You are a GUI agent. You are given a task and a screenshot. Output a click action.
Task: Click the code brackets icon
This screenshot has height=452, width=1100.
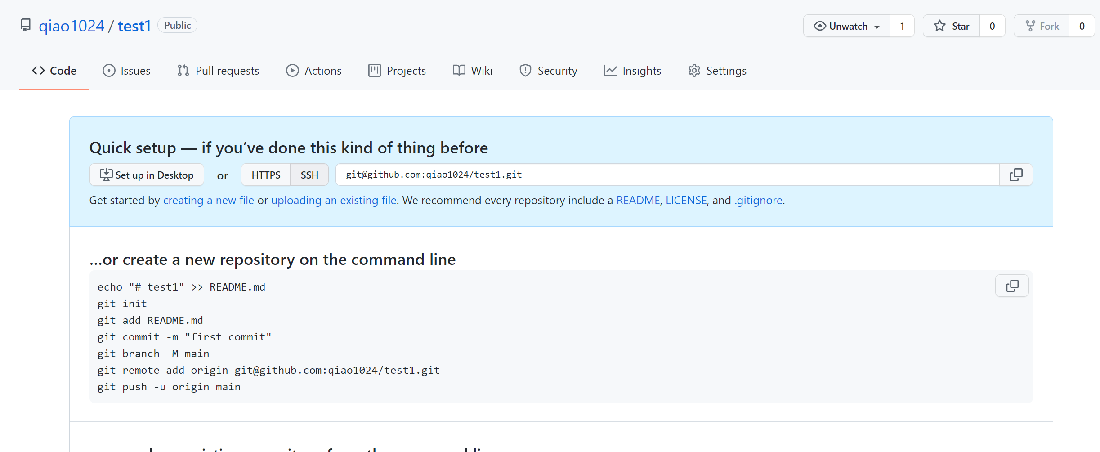click(38, 71)
